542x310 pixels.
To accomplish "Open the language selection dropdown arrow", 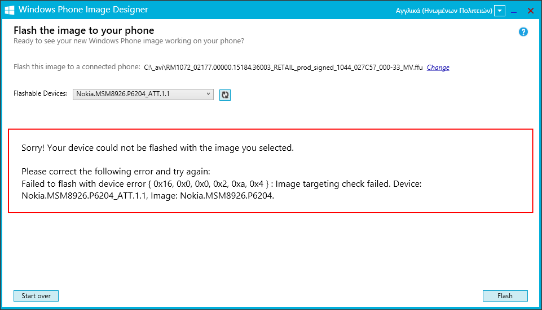I will click(x=500, y=11).
